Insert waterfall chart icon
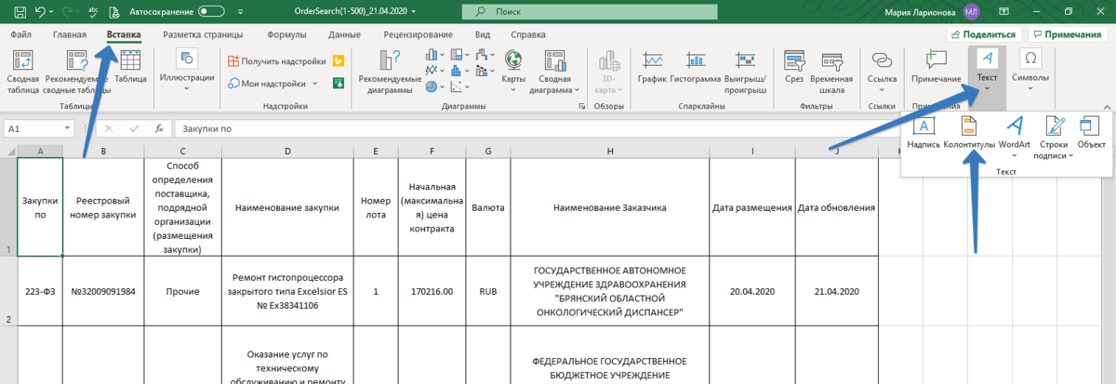The width and height of the screenshot is (1116, 384). click(x=481, y=56)
